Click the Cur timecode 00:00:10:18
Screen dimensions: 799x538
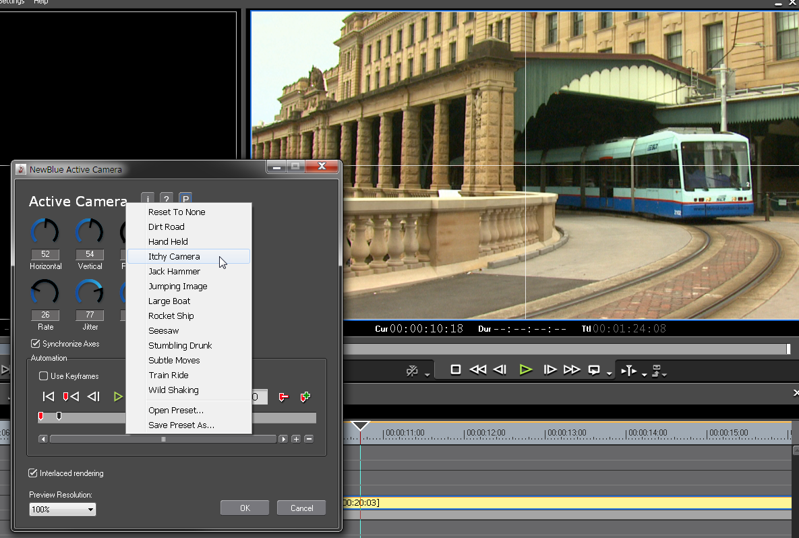427,328
